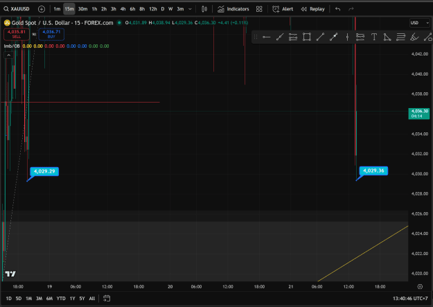The width and height of the screenshot is (433, 307).
Task: Open indicator templates grid icon
Action: (259, 9)
